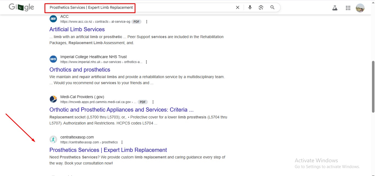Image resolution: width=375 pixels, height=176 pixels.
Task: Start voice search with microphone icon
Action: coord(250,7)
